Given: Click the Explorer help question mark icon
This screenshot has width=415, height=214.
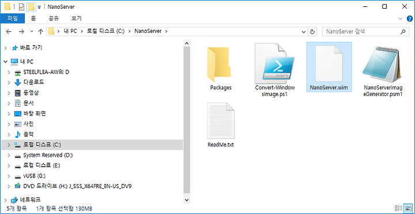Looking at the screenshot, I should click(409, 18).
